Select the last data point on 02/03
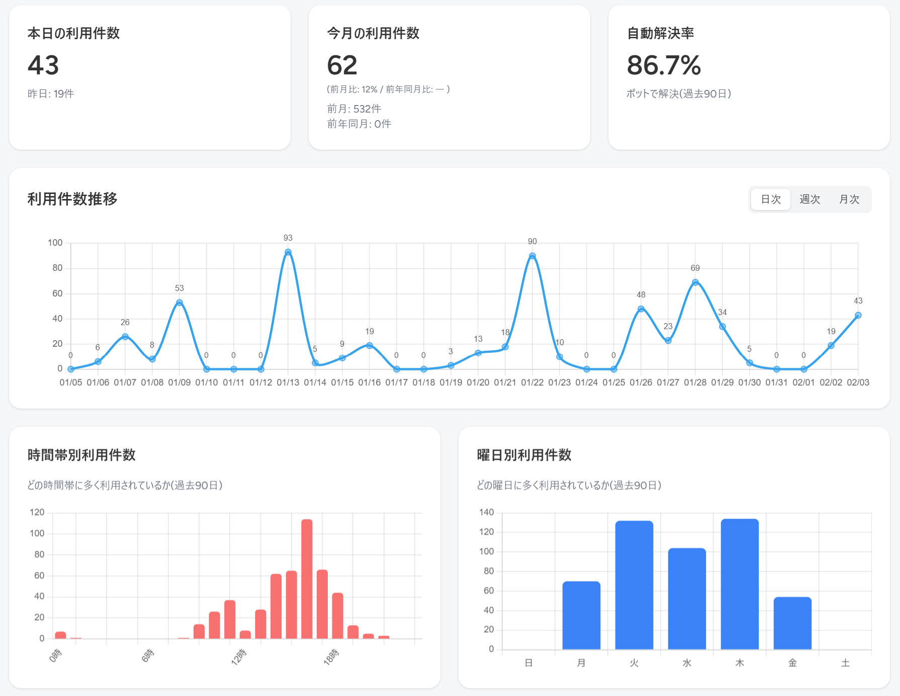900x696 pixels. point(858,315)
